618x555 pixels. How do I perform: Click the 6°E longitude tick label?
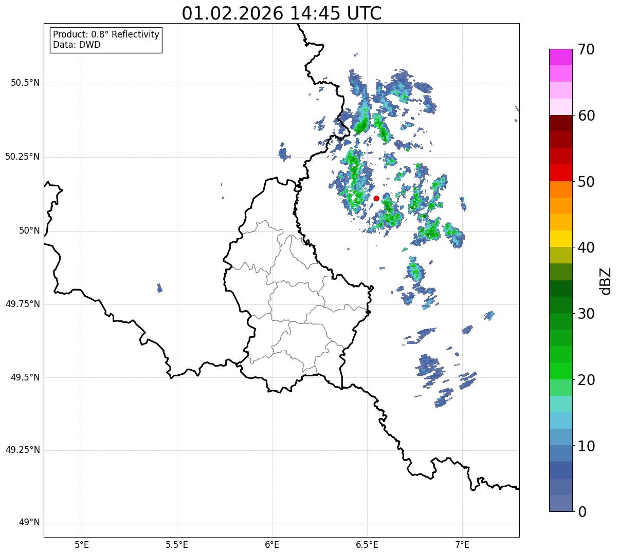pyautogui.click(x=272, y=544)
